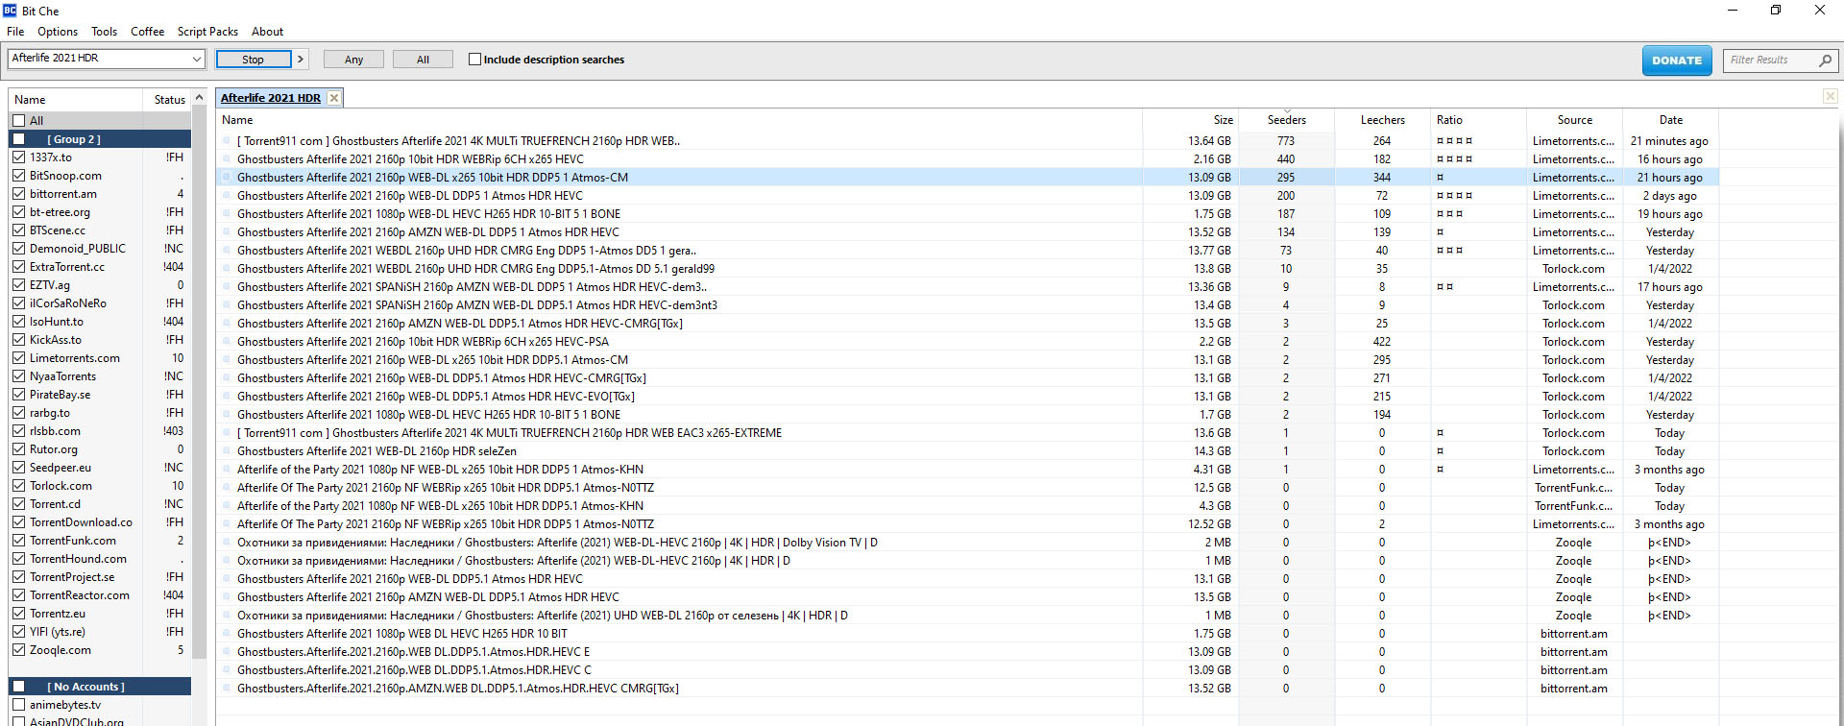
Task: Click the ratio marks on the 440-seeder row
Action: [x=1454, y=159]
